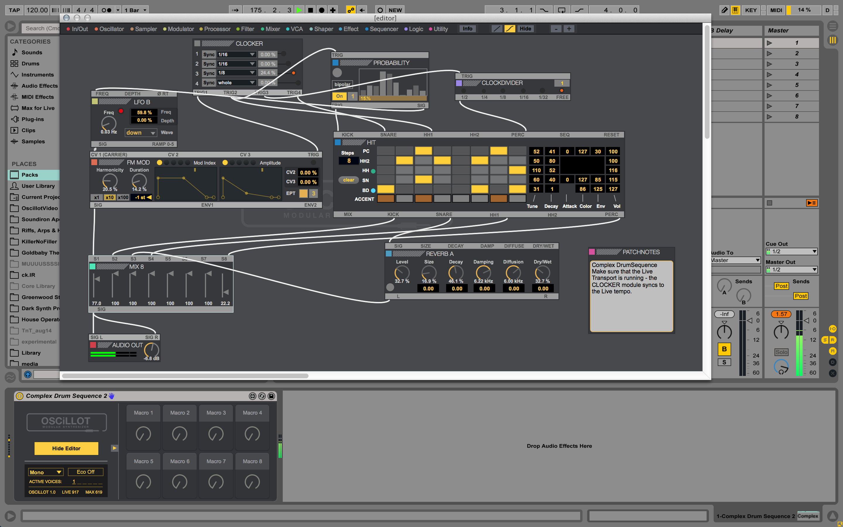This screenshot has height=527, width=843.
Task: Toggle computer MIDI keyboard icon
Action: [x=735, y=10]
